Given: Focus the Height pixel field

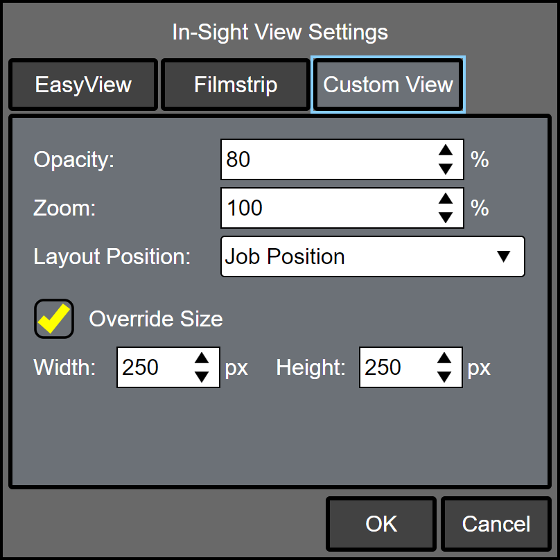Looking at the screenshot, I should tap(394, 367).
